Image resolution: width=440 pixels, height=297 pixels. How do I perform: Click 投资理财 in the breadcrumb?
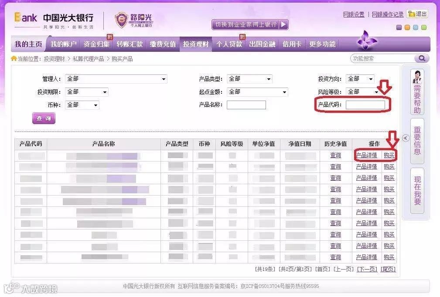pyautogui.click(x=54, y=59)
